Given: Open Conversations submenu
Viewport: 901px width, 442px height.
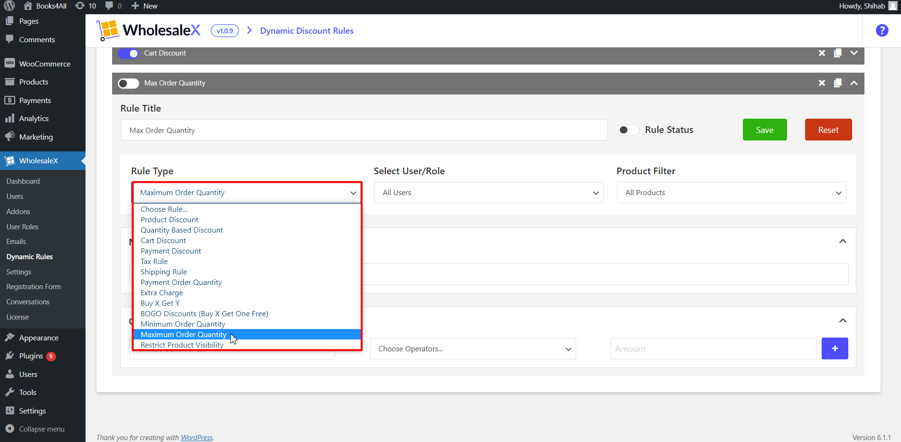Looking at the screenshot, I should [28, 302].
